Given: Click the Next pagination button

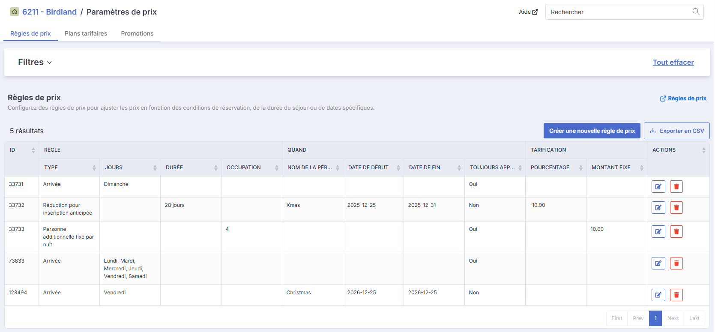Looking at the screenshot, I should point(673,318).
